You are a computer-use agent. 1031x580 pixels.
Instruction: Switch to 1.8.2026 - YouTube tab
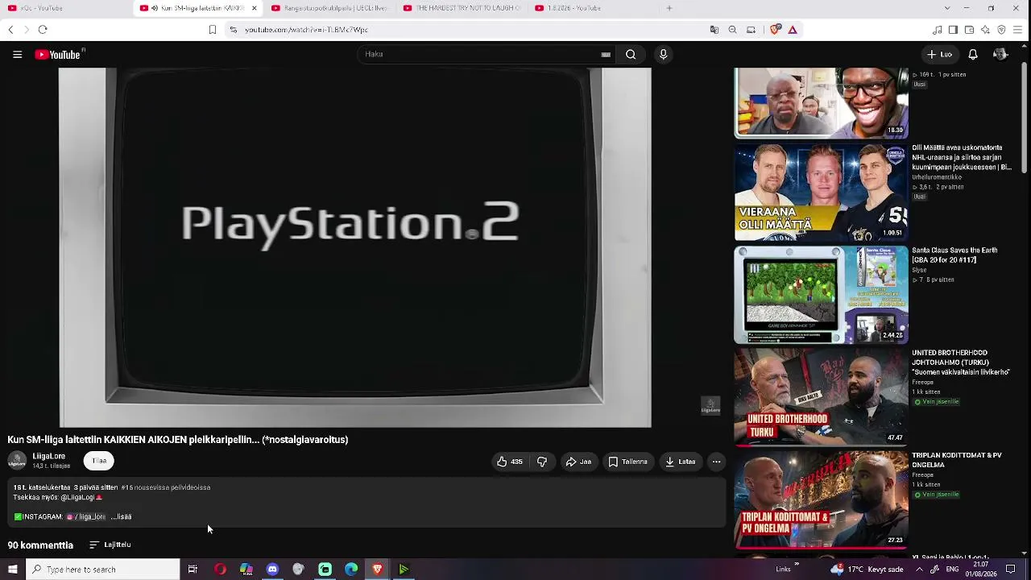click(594, 8)
